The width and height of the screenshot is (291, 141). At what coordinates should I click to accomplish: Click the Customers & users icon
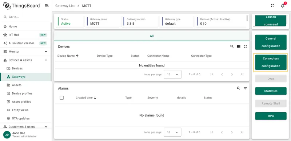click(x=5, y=127)
